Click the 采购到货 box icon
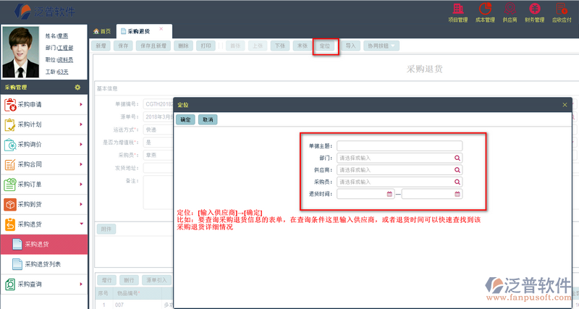This screenshot has height=309, width=579. pyautogui.click(x=10, y=205)
